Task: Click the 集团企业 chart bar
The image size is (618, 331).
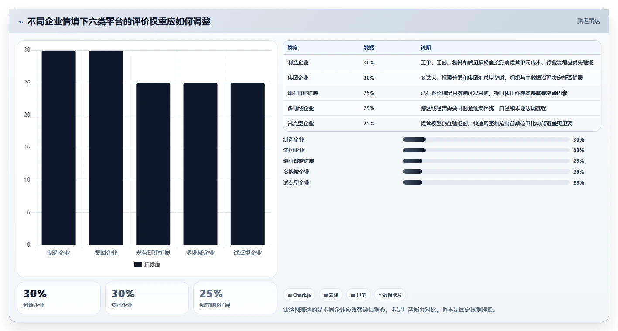Action: click(106, 148)
